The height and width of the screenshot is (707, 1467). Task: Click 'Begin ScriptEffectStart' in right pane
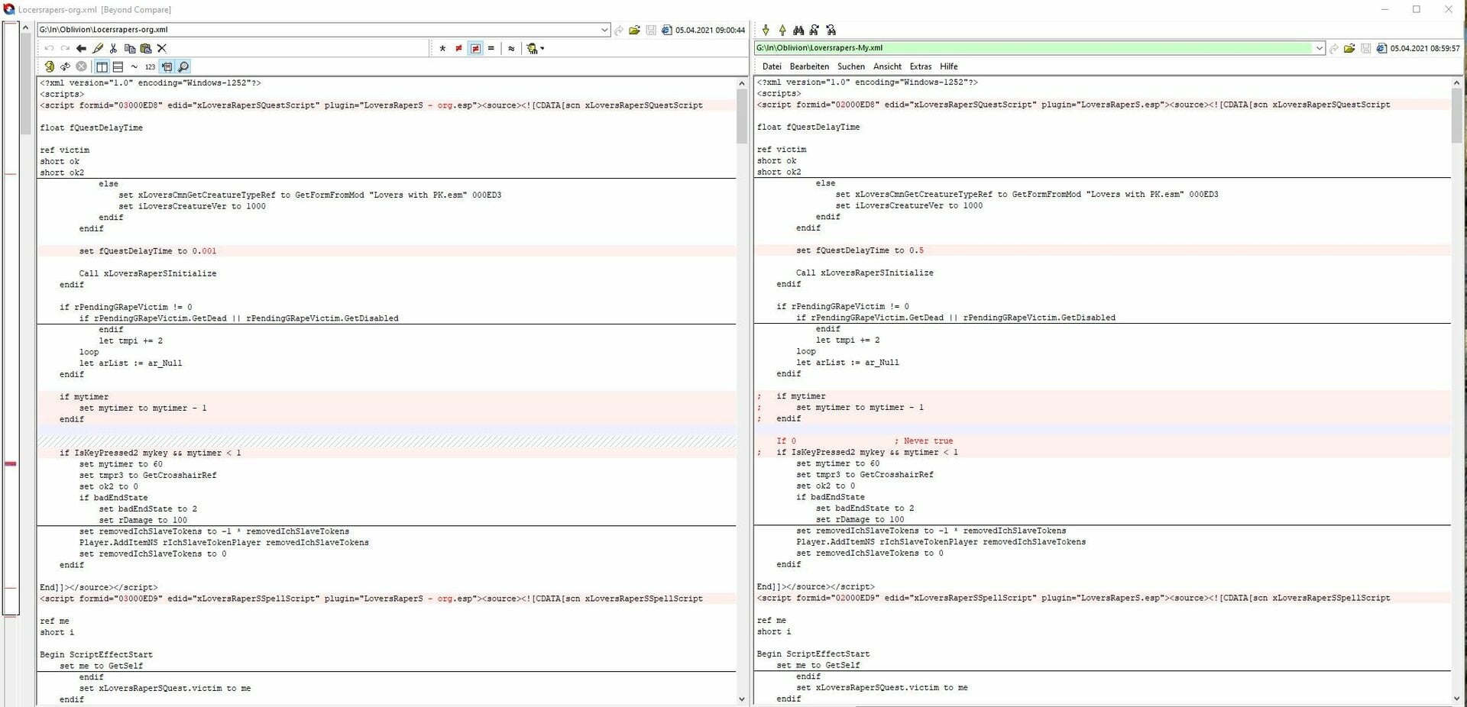pos(813,654)
